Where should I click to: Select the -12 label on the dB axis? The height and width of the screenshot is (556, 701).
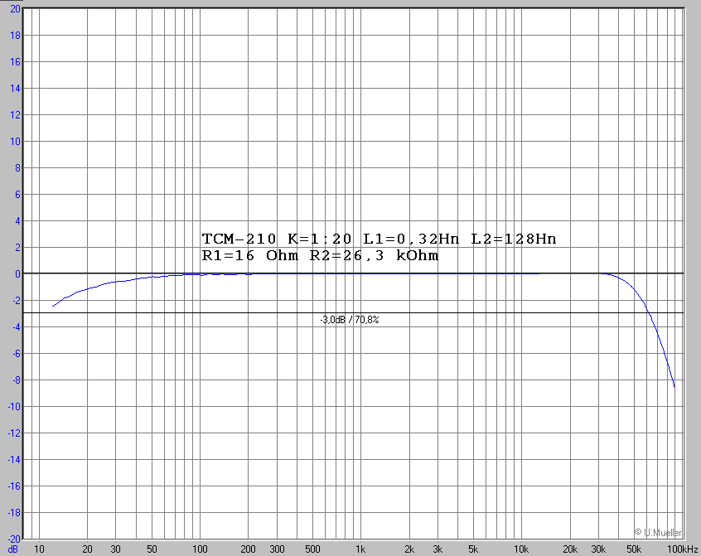[x=14, y=433]
